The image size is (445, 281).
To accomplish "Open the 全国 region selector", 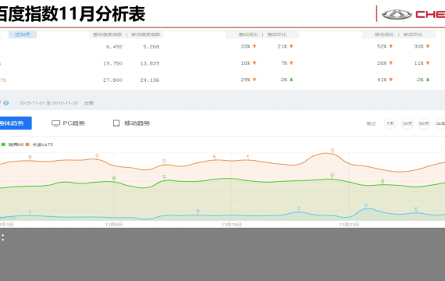I will pos(89,103).
